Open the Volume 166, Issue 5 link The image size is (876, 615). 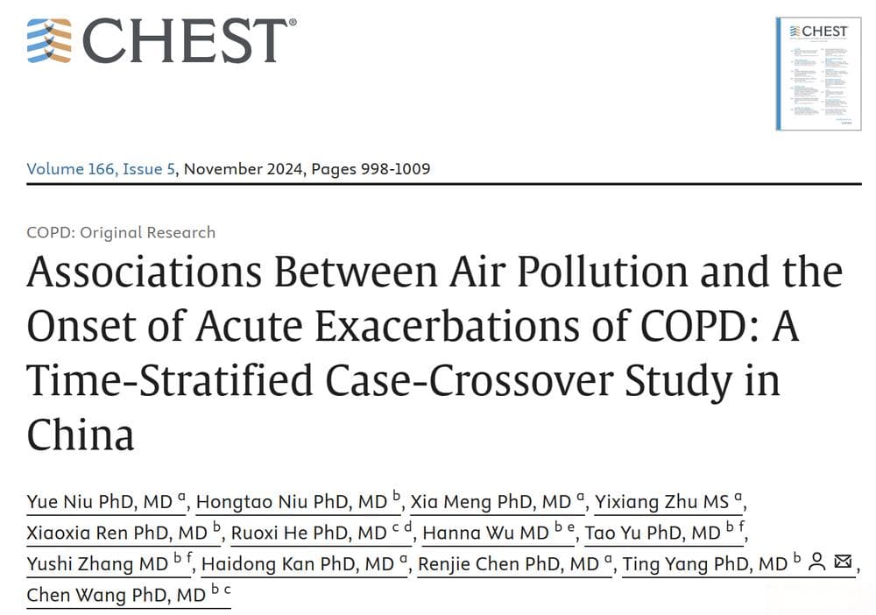click(x=101, y=169)
